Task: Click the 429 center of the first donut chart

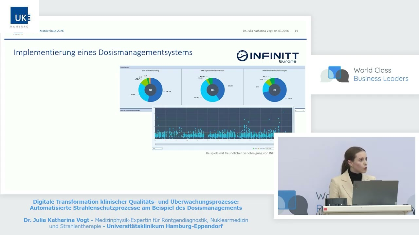Action: tap(151, 90)
